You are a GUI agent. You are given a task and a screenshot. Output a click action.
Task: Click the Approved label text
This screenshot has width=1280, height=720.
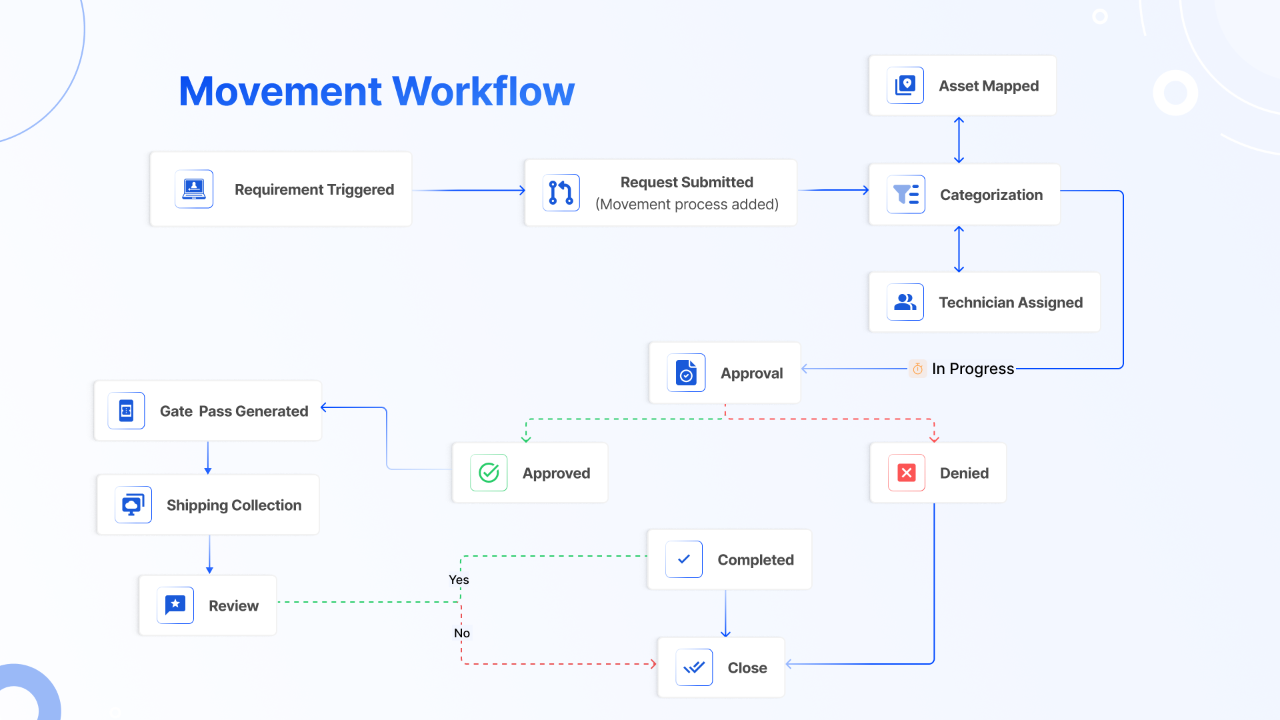click(557, 473)
